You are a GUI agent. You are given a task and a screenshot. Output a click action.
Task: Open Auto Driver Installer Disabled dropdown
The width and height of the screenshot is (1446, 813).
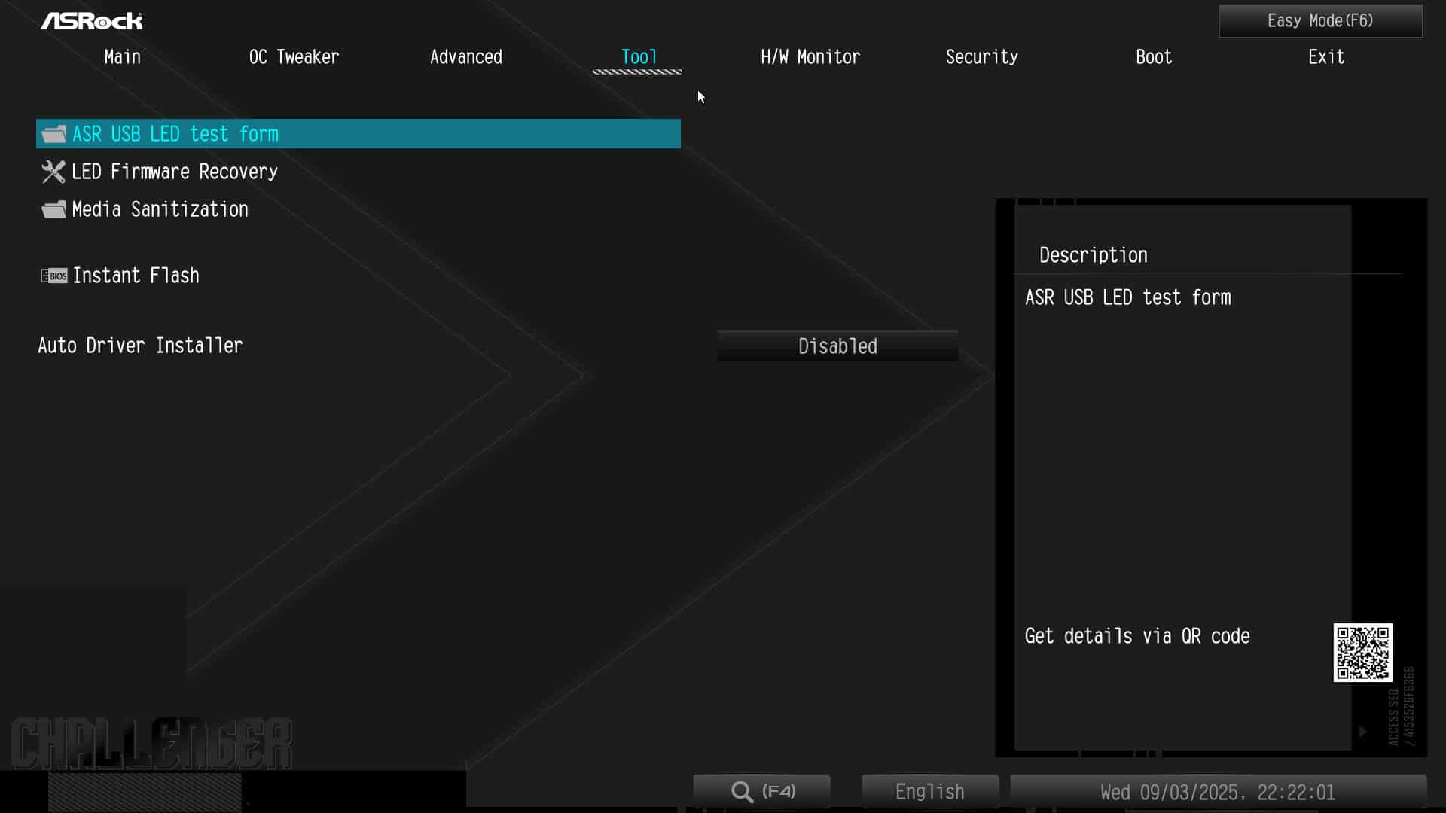coord(837,346)
